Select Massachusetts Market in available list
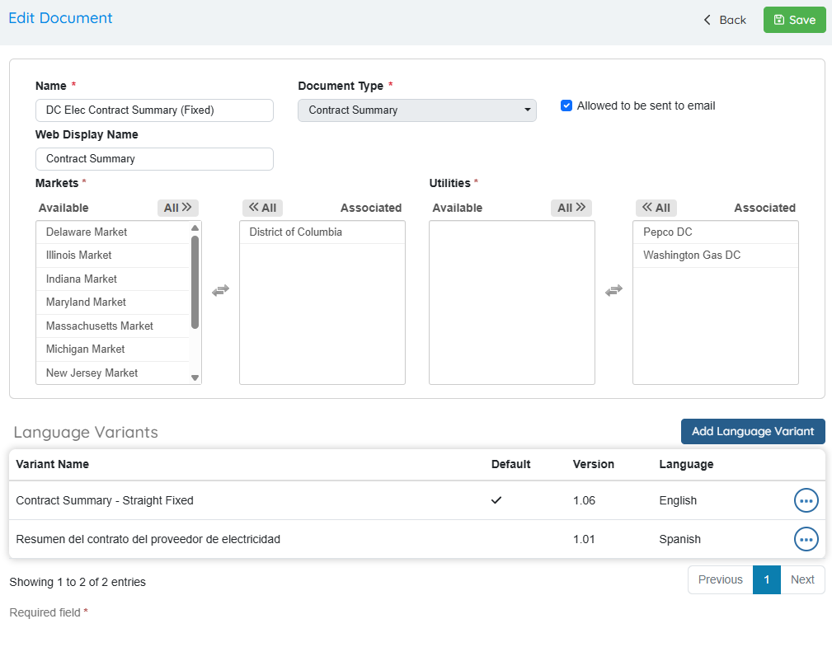Screen dimensions: 832x647 click(113, 326)
